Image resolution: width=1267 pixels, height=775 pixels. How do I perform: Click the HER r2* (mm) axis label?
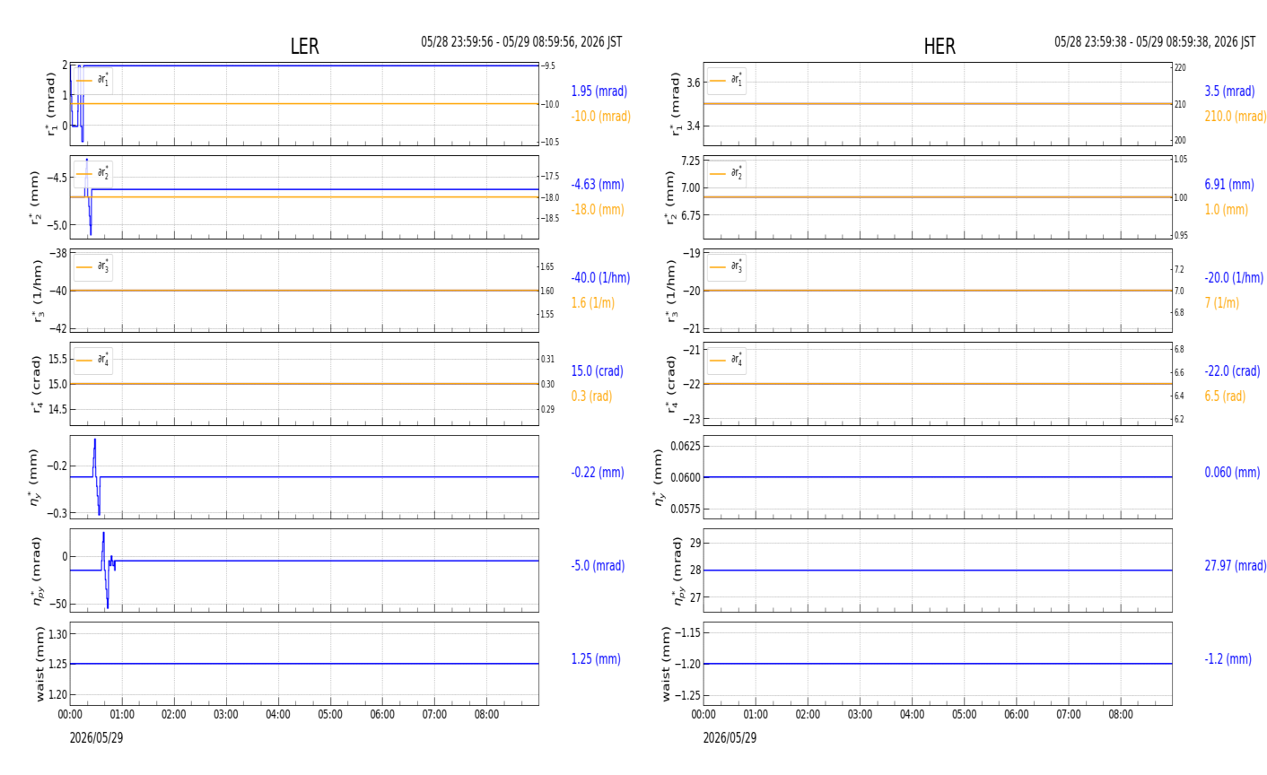click(x=669, y=197)
